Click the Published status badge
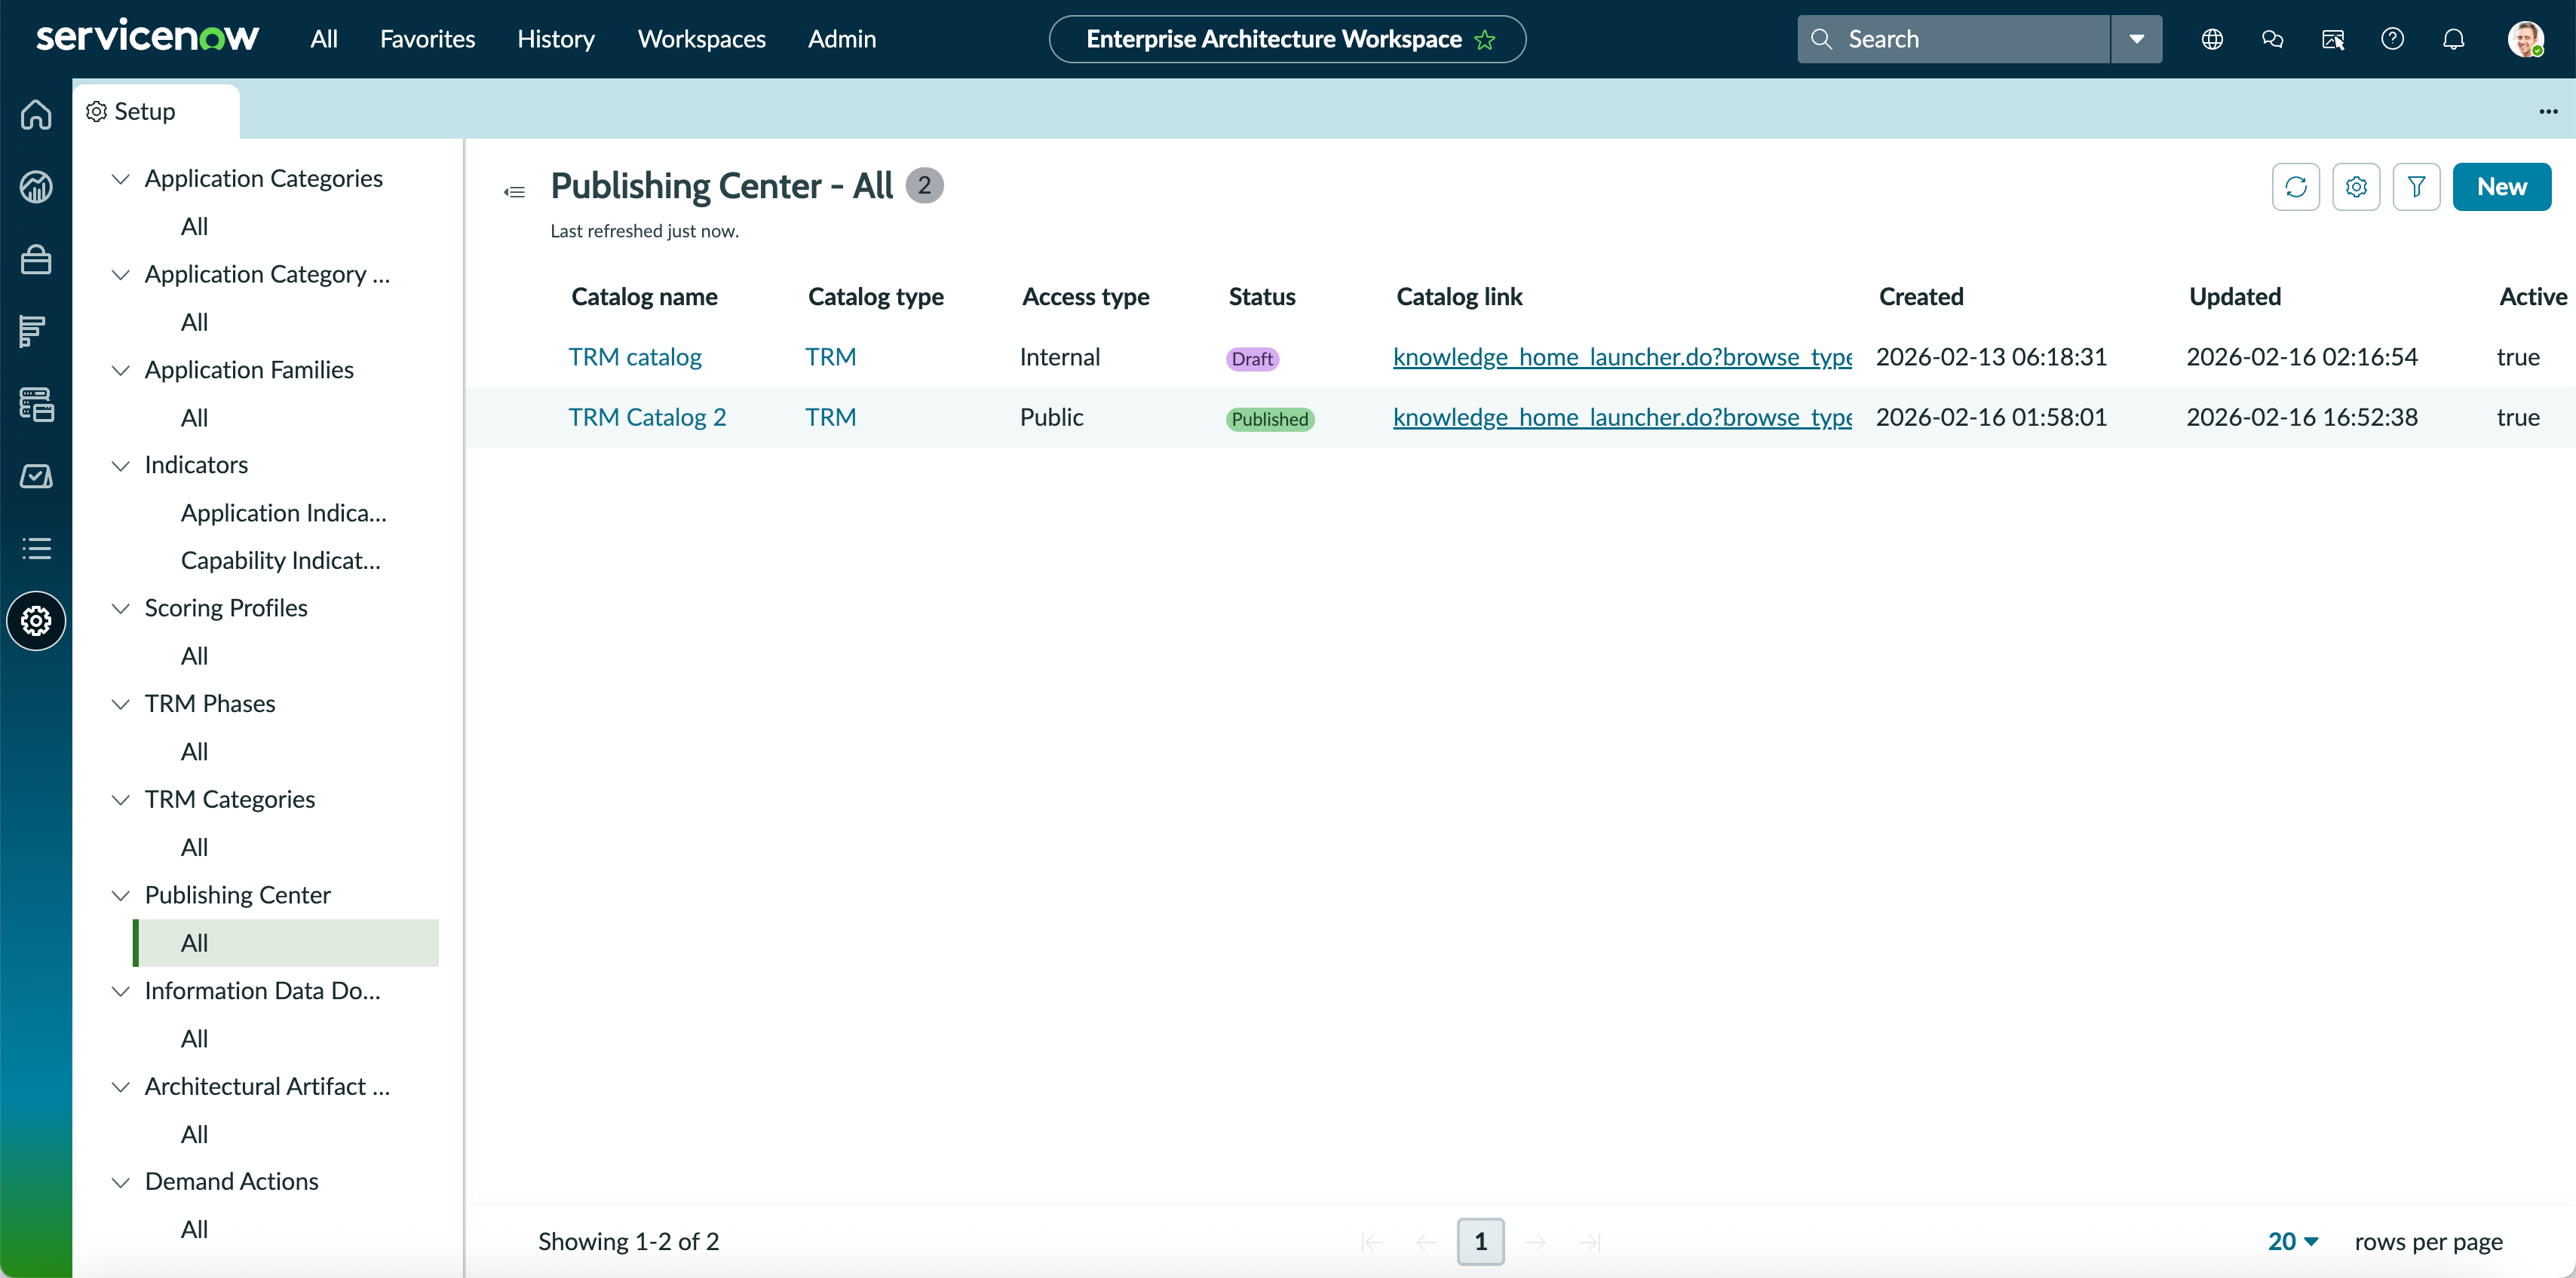The image size is (2576, 1278). click(x=1270, y=419)
